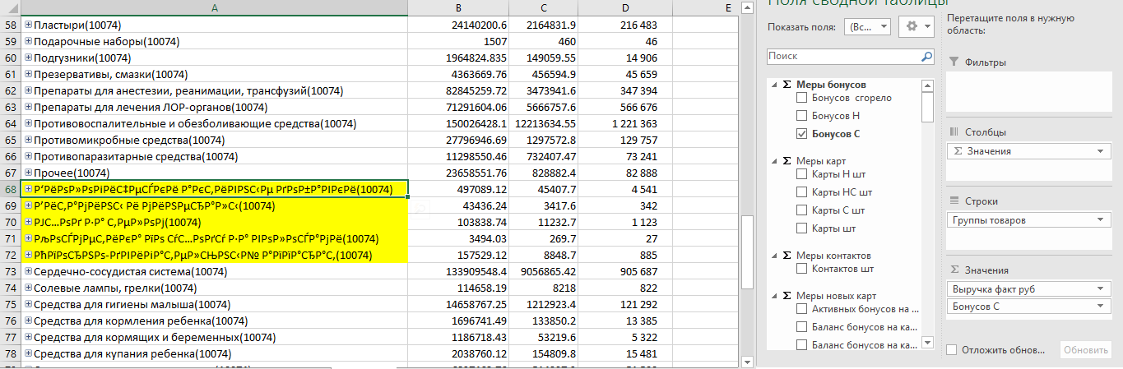Enable the Бонусов сгорело checkbox
Screen dimensions: 1123x369
pyautogui.click(x=802, y=98)
